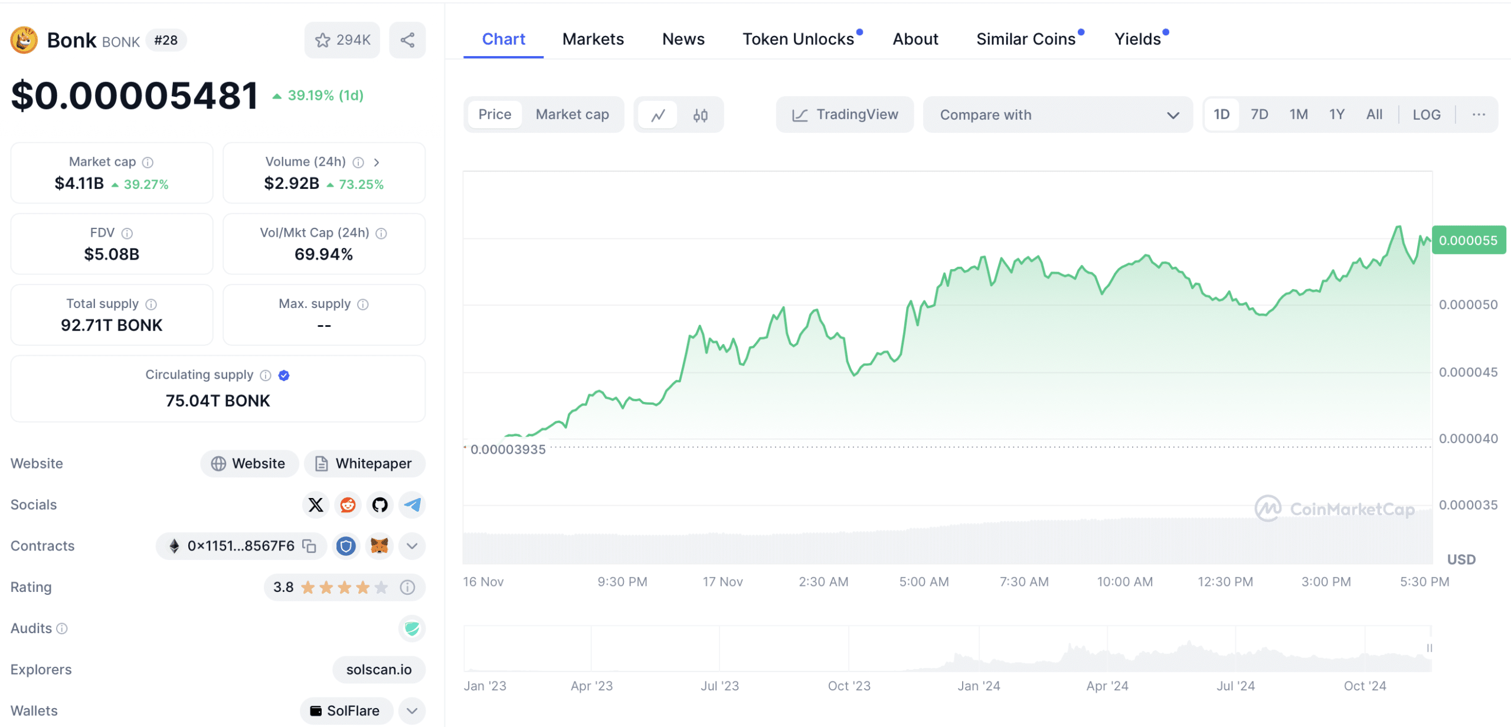
Task: Show the Market cap info tooltip icon
Action: click(148, 162)
